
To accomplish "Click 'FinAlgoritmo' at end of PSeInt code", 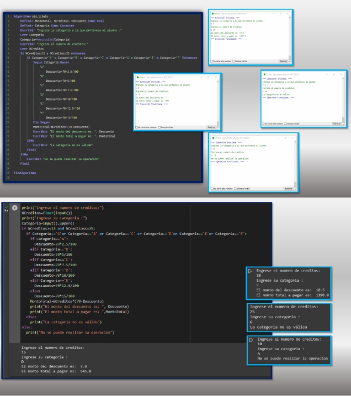I will pyautogui.click(x=25, y=173).
